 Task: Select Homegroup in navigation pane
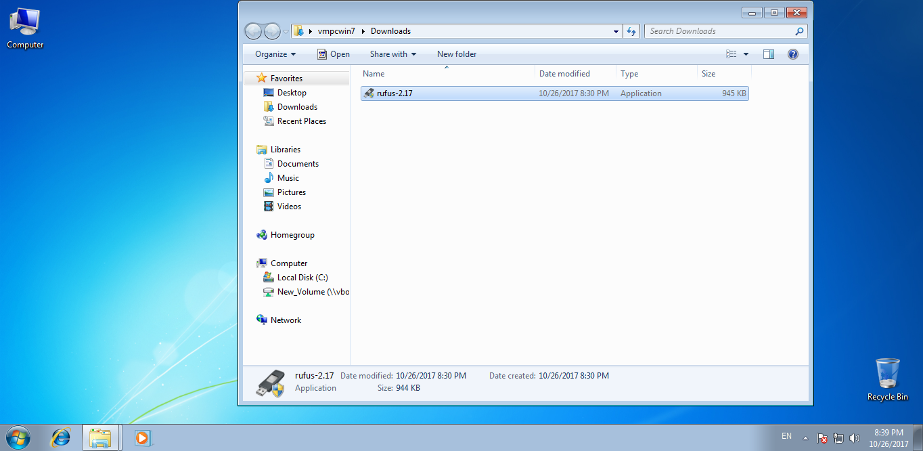[292, 235]
